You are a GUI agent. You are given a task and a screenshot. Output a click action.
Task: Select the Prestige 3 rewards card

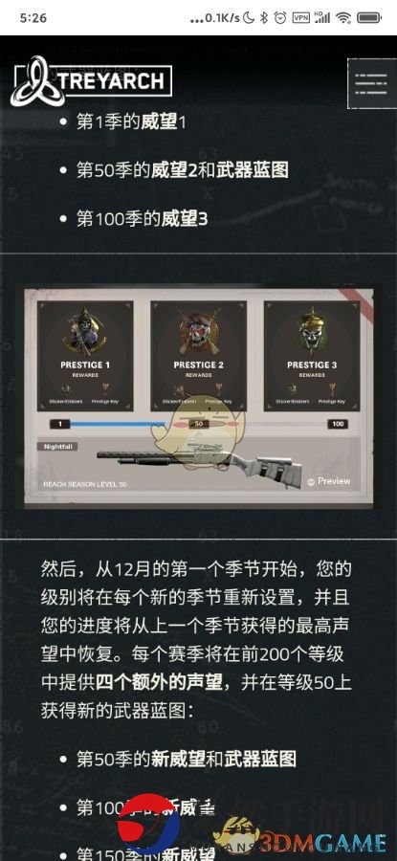tap(312, 356)
